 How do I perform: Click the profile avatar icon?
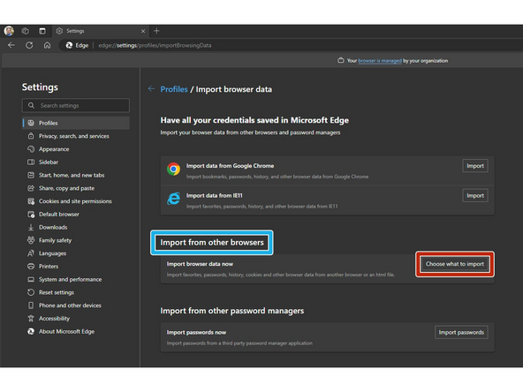click(x=9, y=31)
